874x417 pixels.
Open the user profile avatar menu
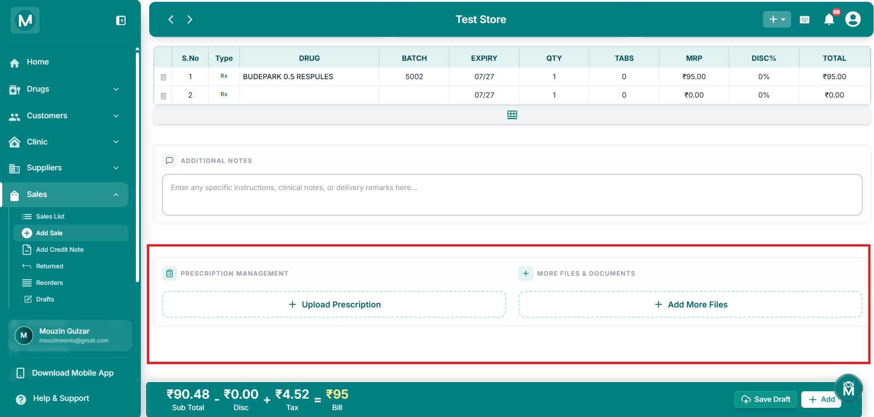tap(853, 19)
